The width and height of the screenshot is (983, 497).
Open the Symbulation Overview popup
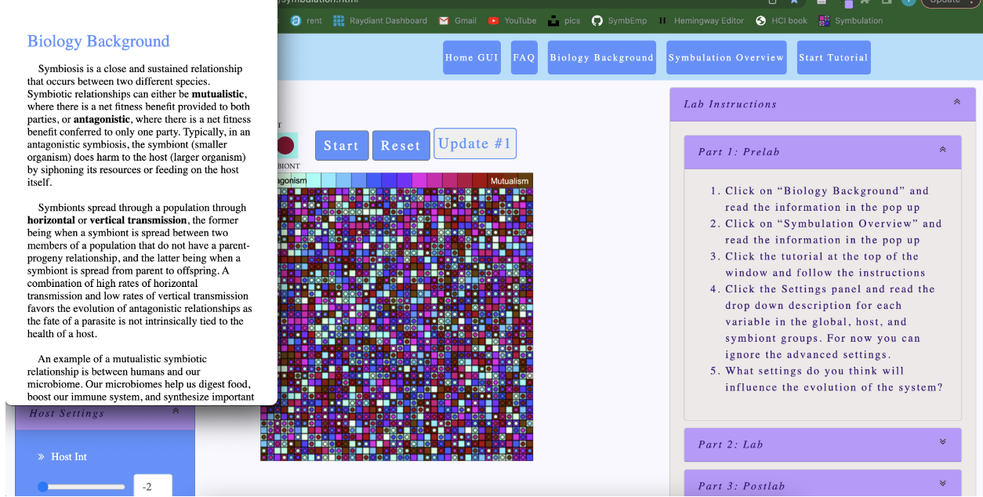tap(726, 58)
